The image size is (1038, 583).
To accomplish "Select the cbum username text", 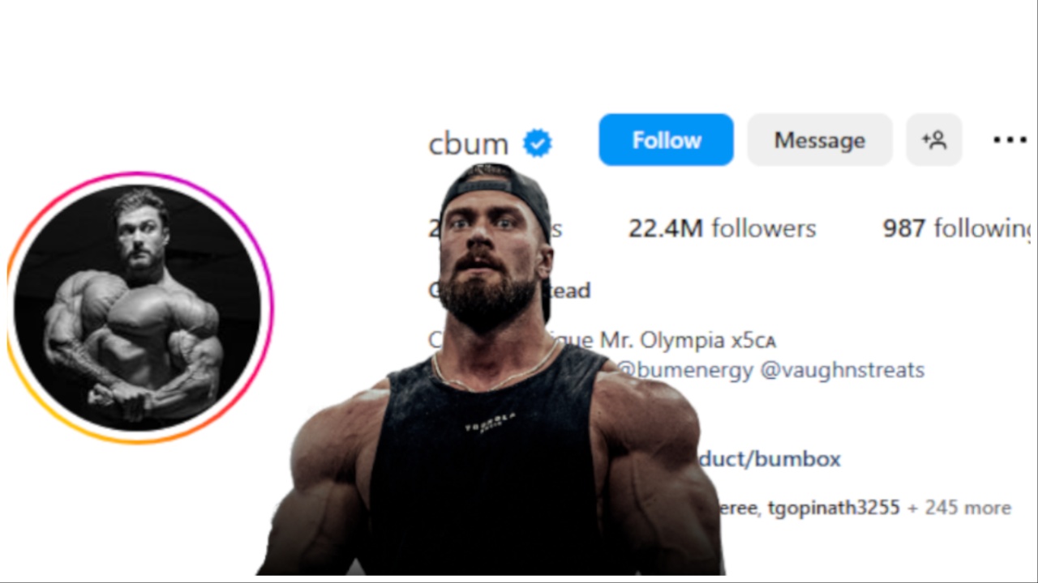I will 468,143.
